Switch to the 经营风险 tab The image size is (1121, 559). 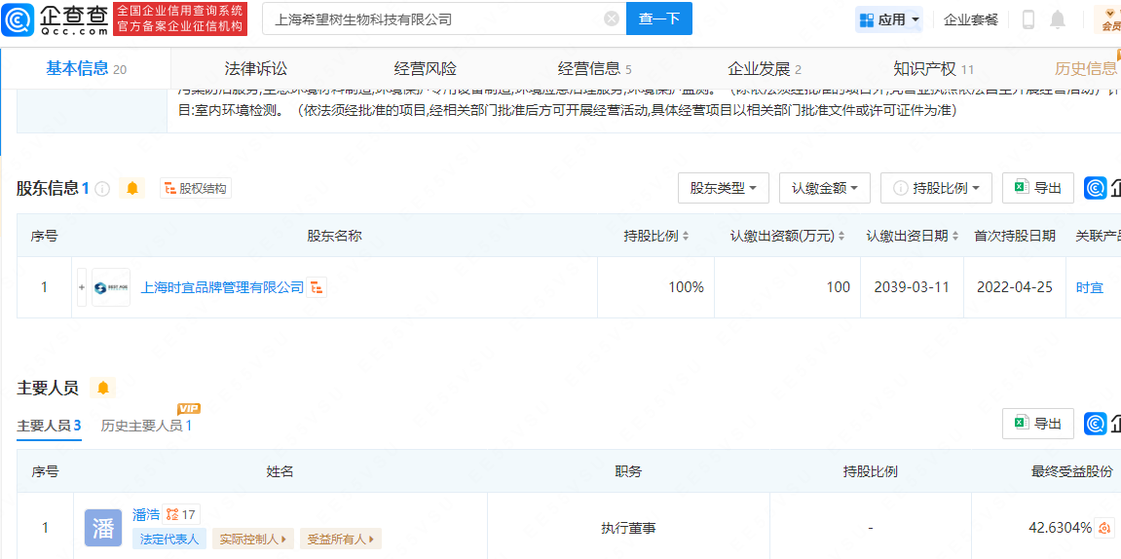(425, 68)
